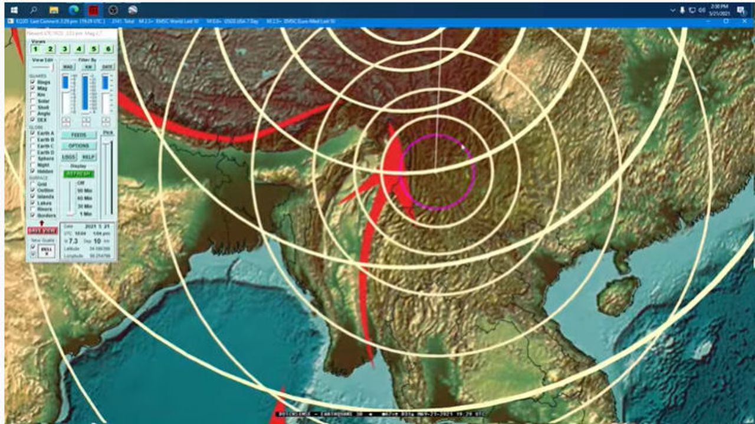Viewport: 755px width, 424px height.
Task: Click the MAG filter button
Action: [68, 67]
